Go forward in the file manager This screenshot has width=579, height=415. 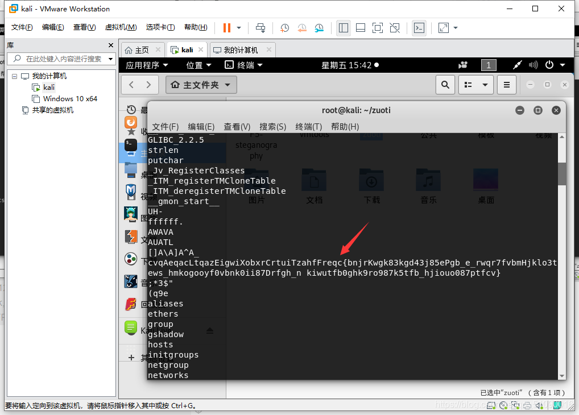[x=149, y=85]
